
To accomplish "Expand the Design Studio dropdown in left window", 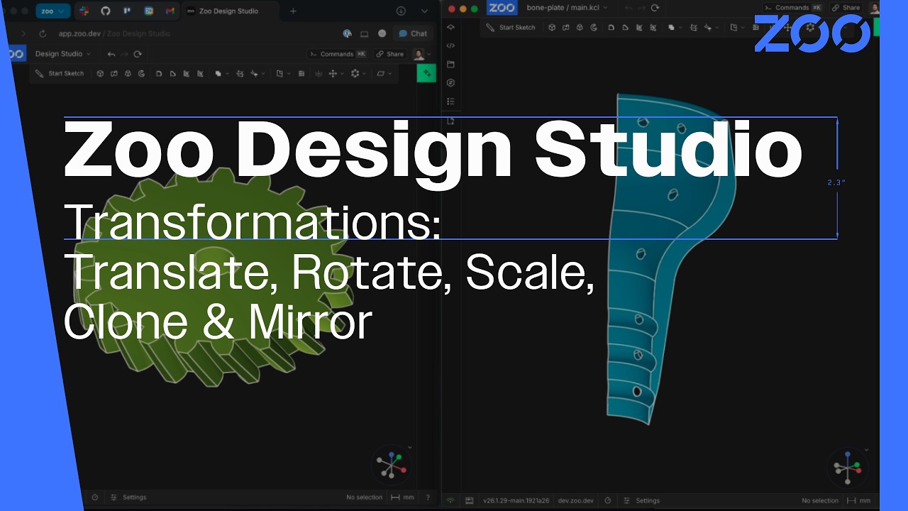I will 63,54.
